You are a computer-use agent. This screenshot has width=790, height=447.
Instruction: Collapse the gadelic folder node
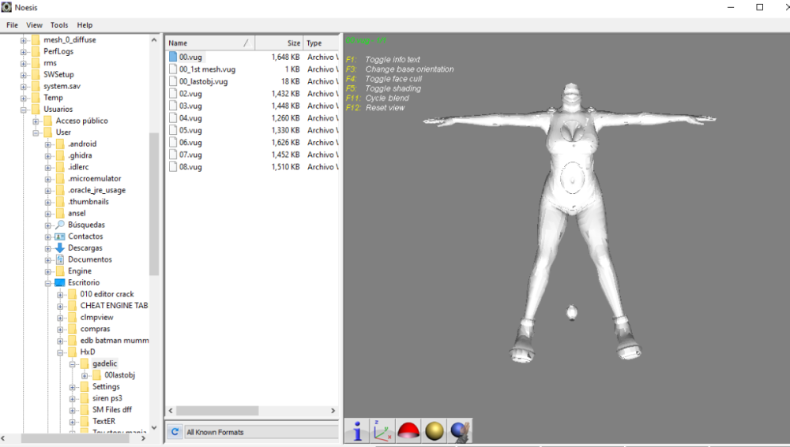(x=73, y=364)
